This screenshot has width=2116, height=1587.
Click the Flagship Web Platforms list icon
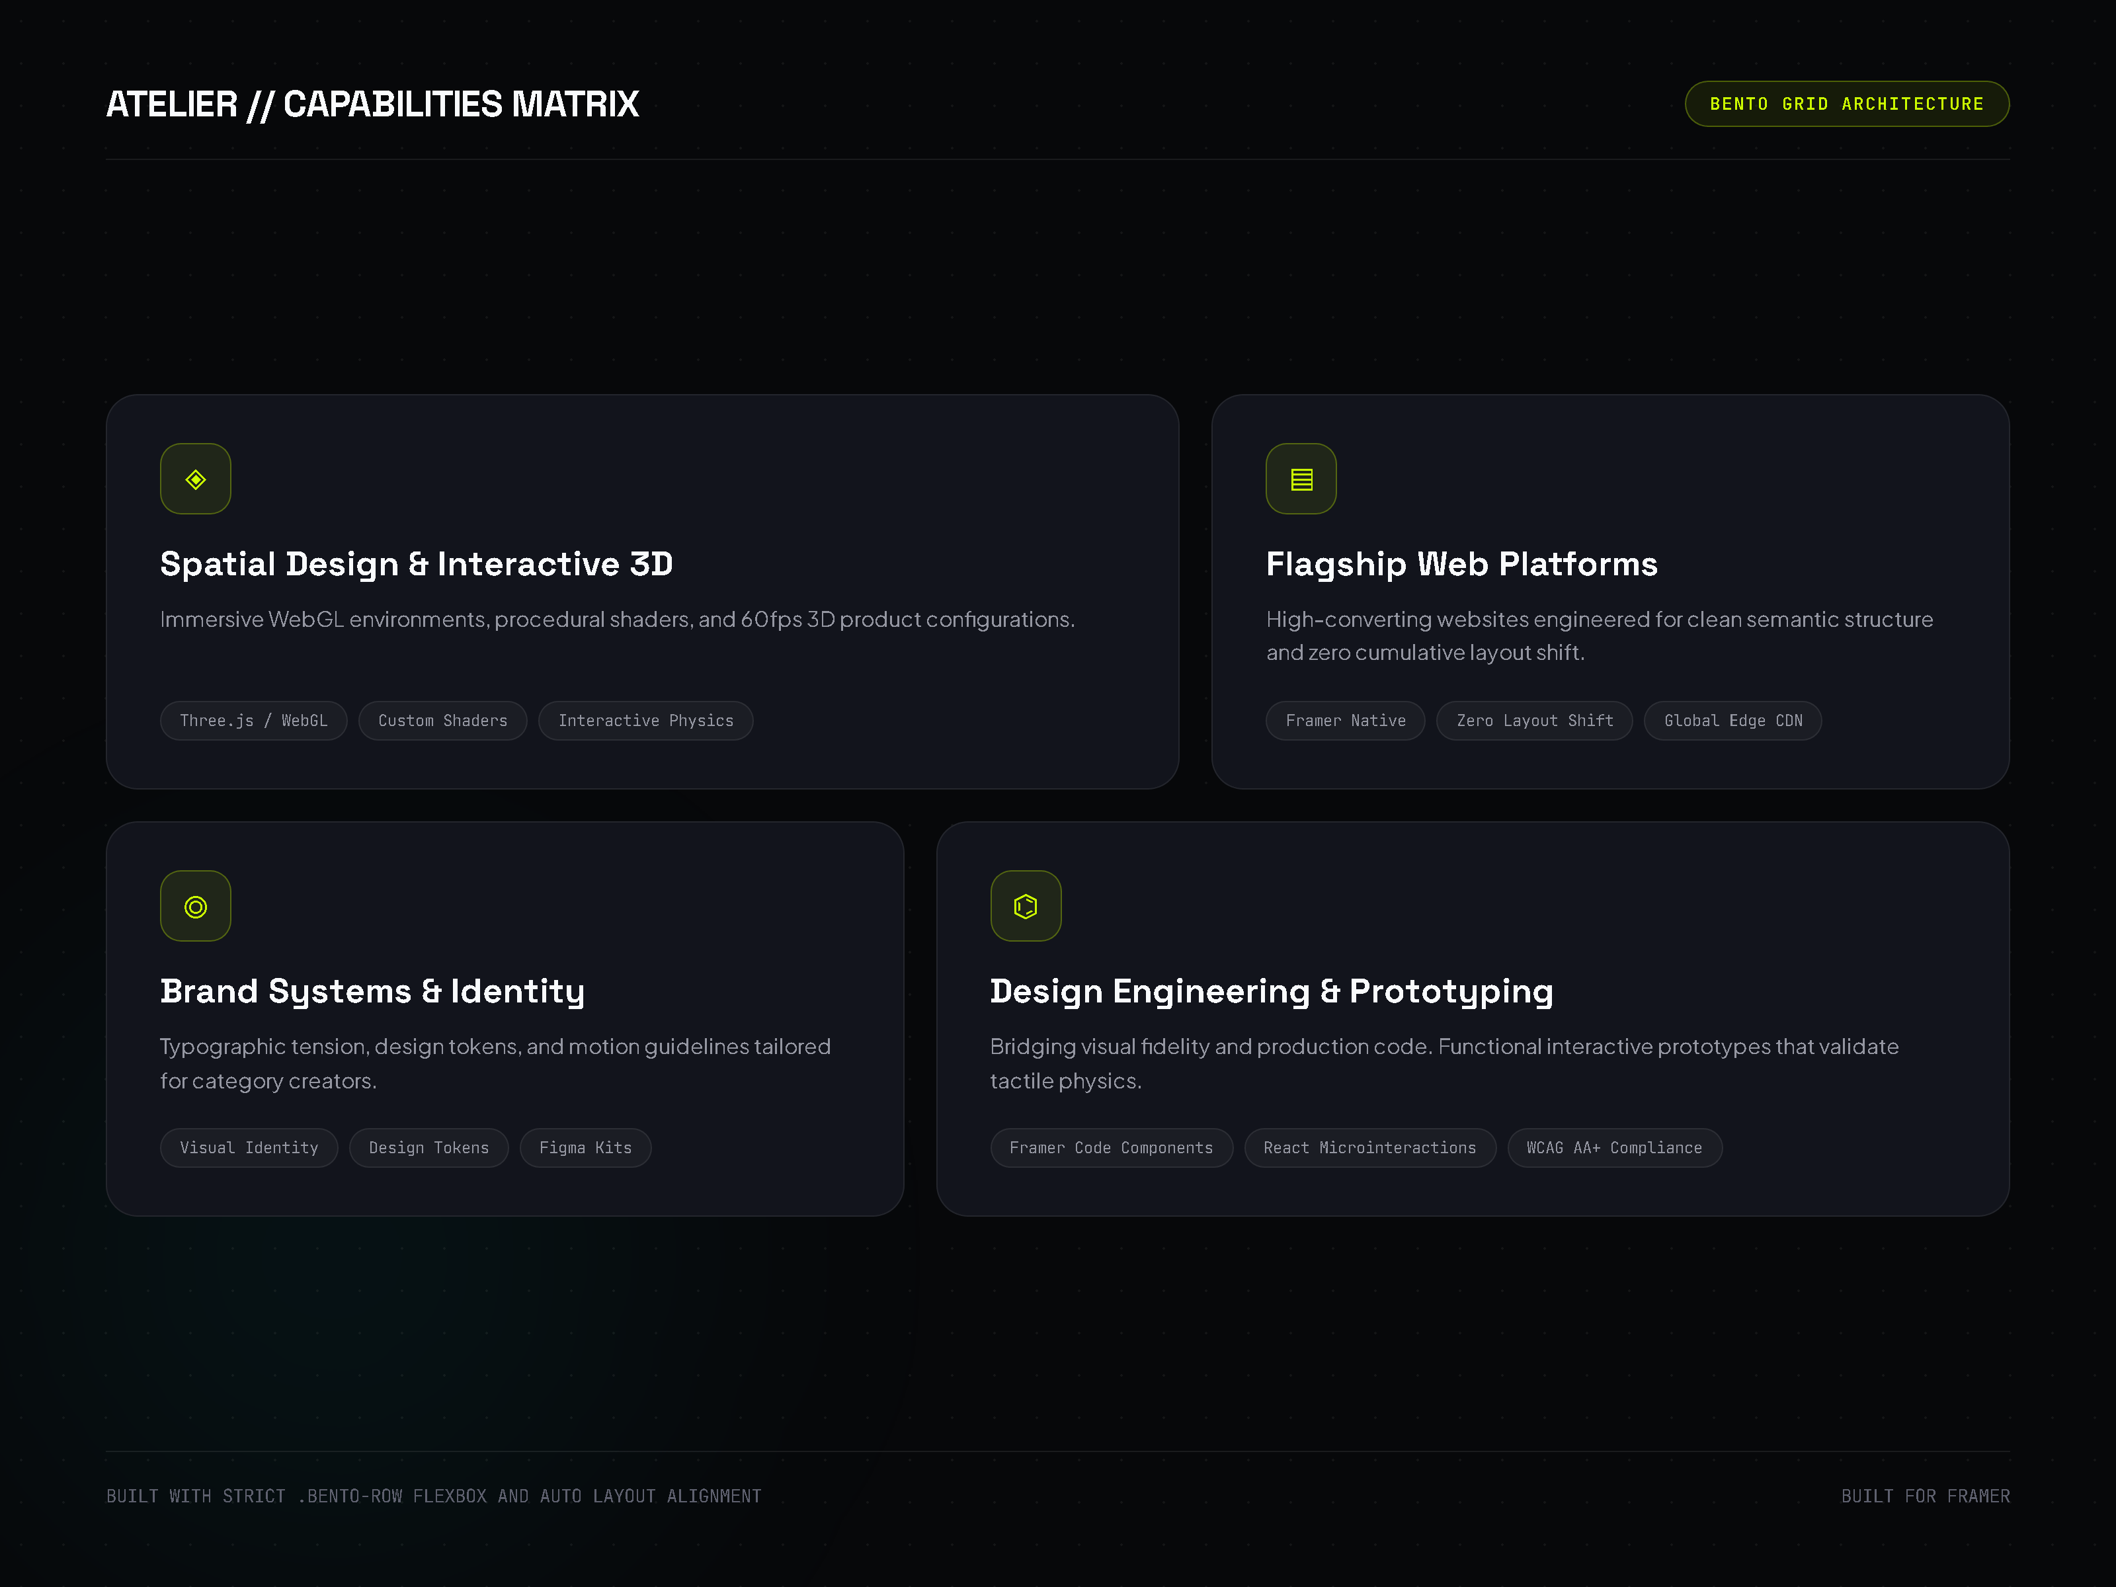click(x=1301, y=479)
